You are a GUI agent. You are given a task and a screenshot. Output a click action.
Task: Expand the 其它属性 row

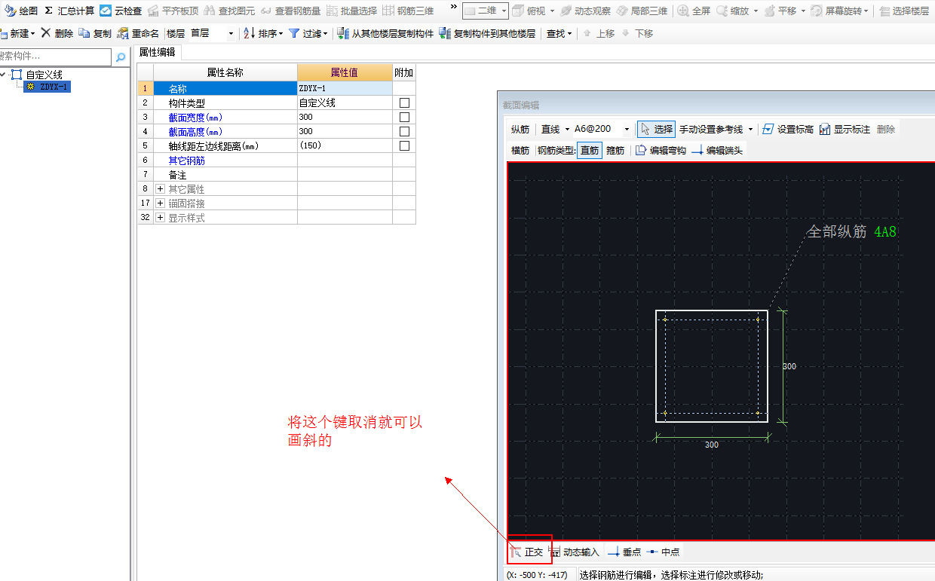pyautogui.click(x=160, y=189)
